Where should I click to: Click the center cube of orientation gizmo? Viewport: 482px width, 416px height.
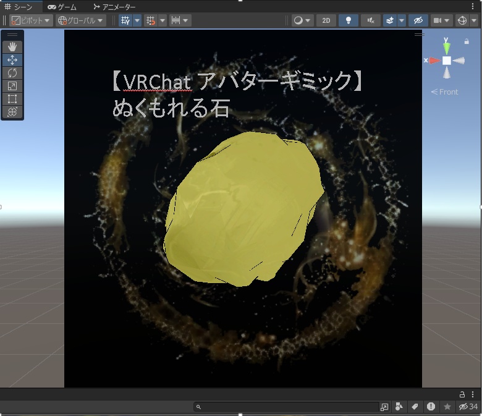click(447, 61)
